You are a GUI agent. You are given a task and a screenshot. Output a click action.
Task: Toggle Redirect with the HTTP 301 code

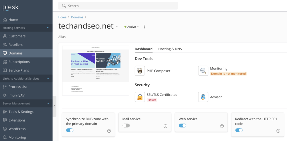(239, 130)
